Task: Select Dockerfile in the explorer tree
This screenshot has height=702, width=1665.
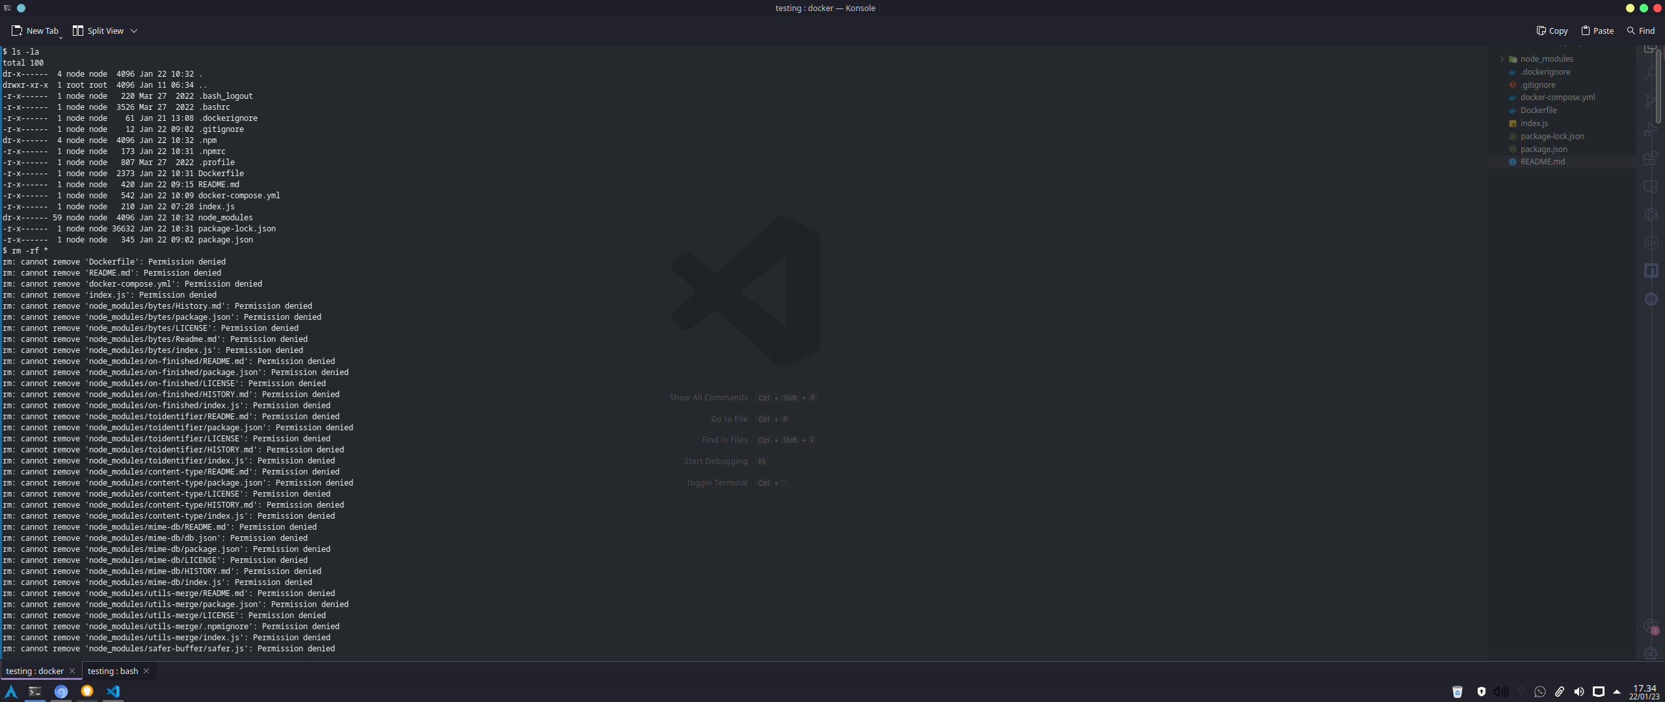Action: coord(1538,110)
